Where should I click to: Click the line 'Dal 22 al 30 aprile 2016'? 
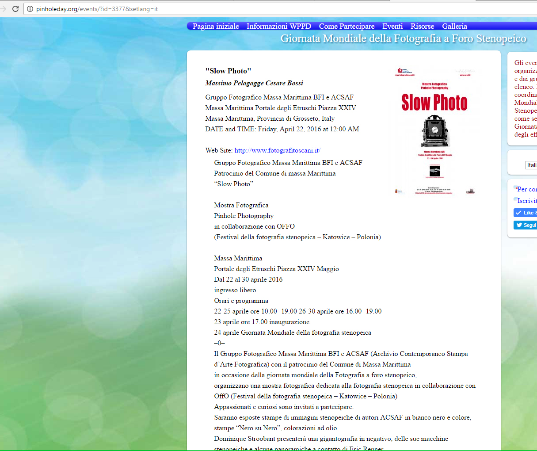(248, 279)
